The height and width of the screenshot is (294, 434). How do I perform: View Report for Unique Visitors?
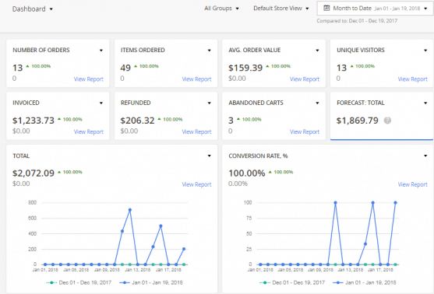tap(413, 79)
